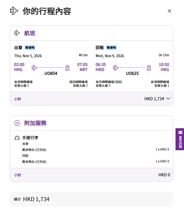Click 東京國際機場(羽田) 客運大樓 3 text
This screenshot has width=184, height=209.
(x=109, y=84)
